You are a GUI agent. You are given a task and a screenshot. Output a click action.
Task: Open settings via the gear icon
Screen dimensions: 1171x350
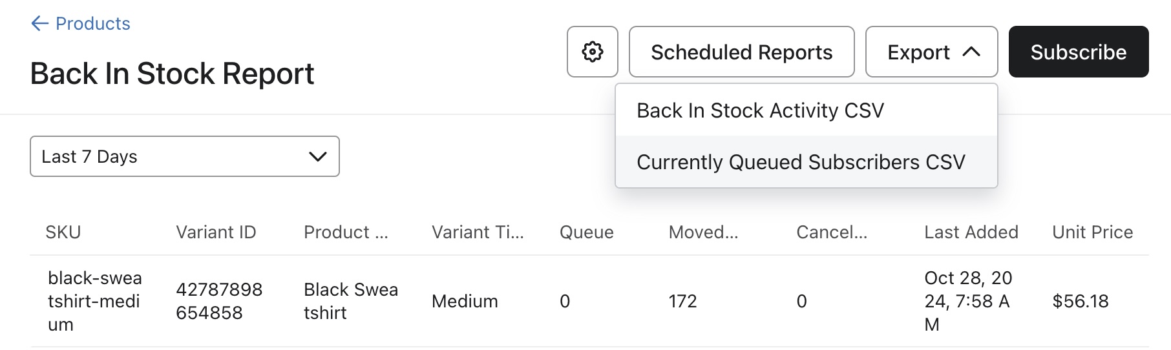592,52
